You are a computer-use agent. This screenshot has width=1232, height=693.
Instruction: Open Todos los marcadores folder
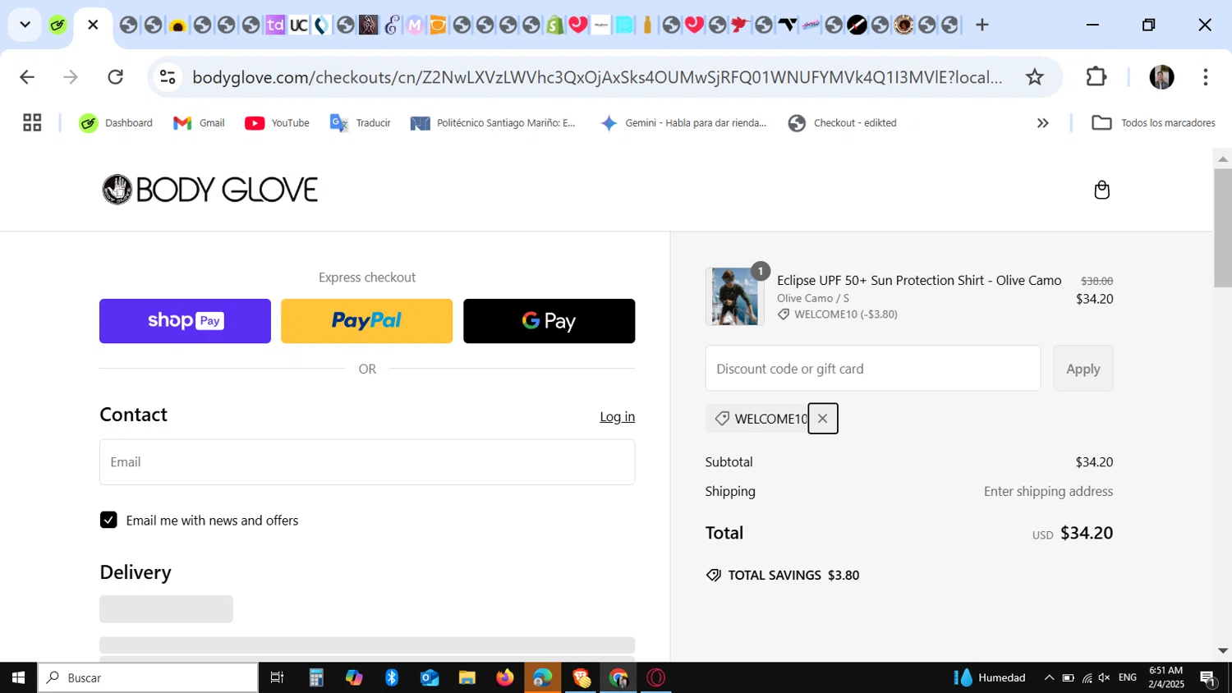pos(1153,123)
